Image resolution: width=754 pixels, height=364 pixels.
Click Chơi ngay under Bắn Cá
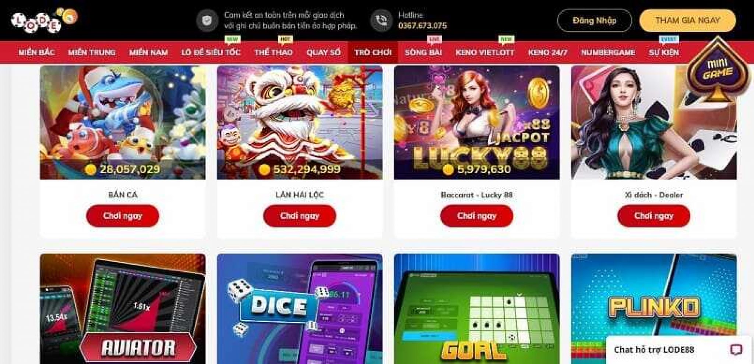coord(123,216)
